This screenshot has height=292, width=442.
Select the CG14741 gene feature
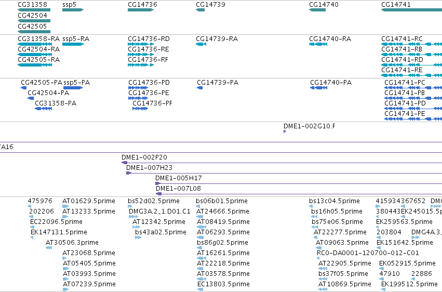pyautogui.click(x=411, y=10)
